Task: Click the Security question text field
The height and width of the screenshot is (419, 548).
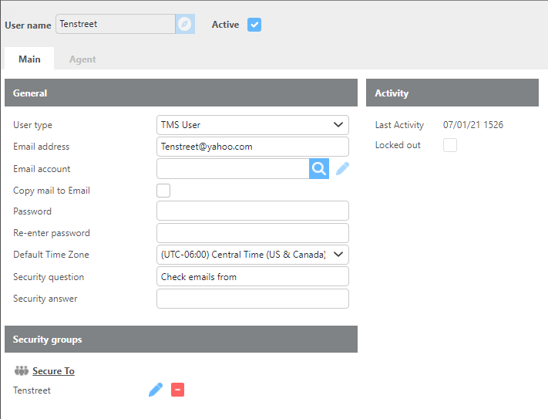Action: coord(252,277)
